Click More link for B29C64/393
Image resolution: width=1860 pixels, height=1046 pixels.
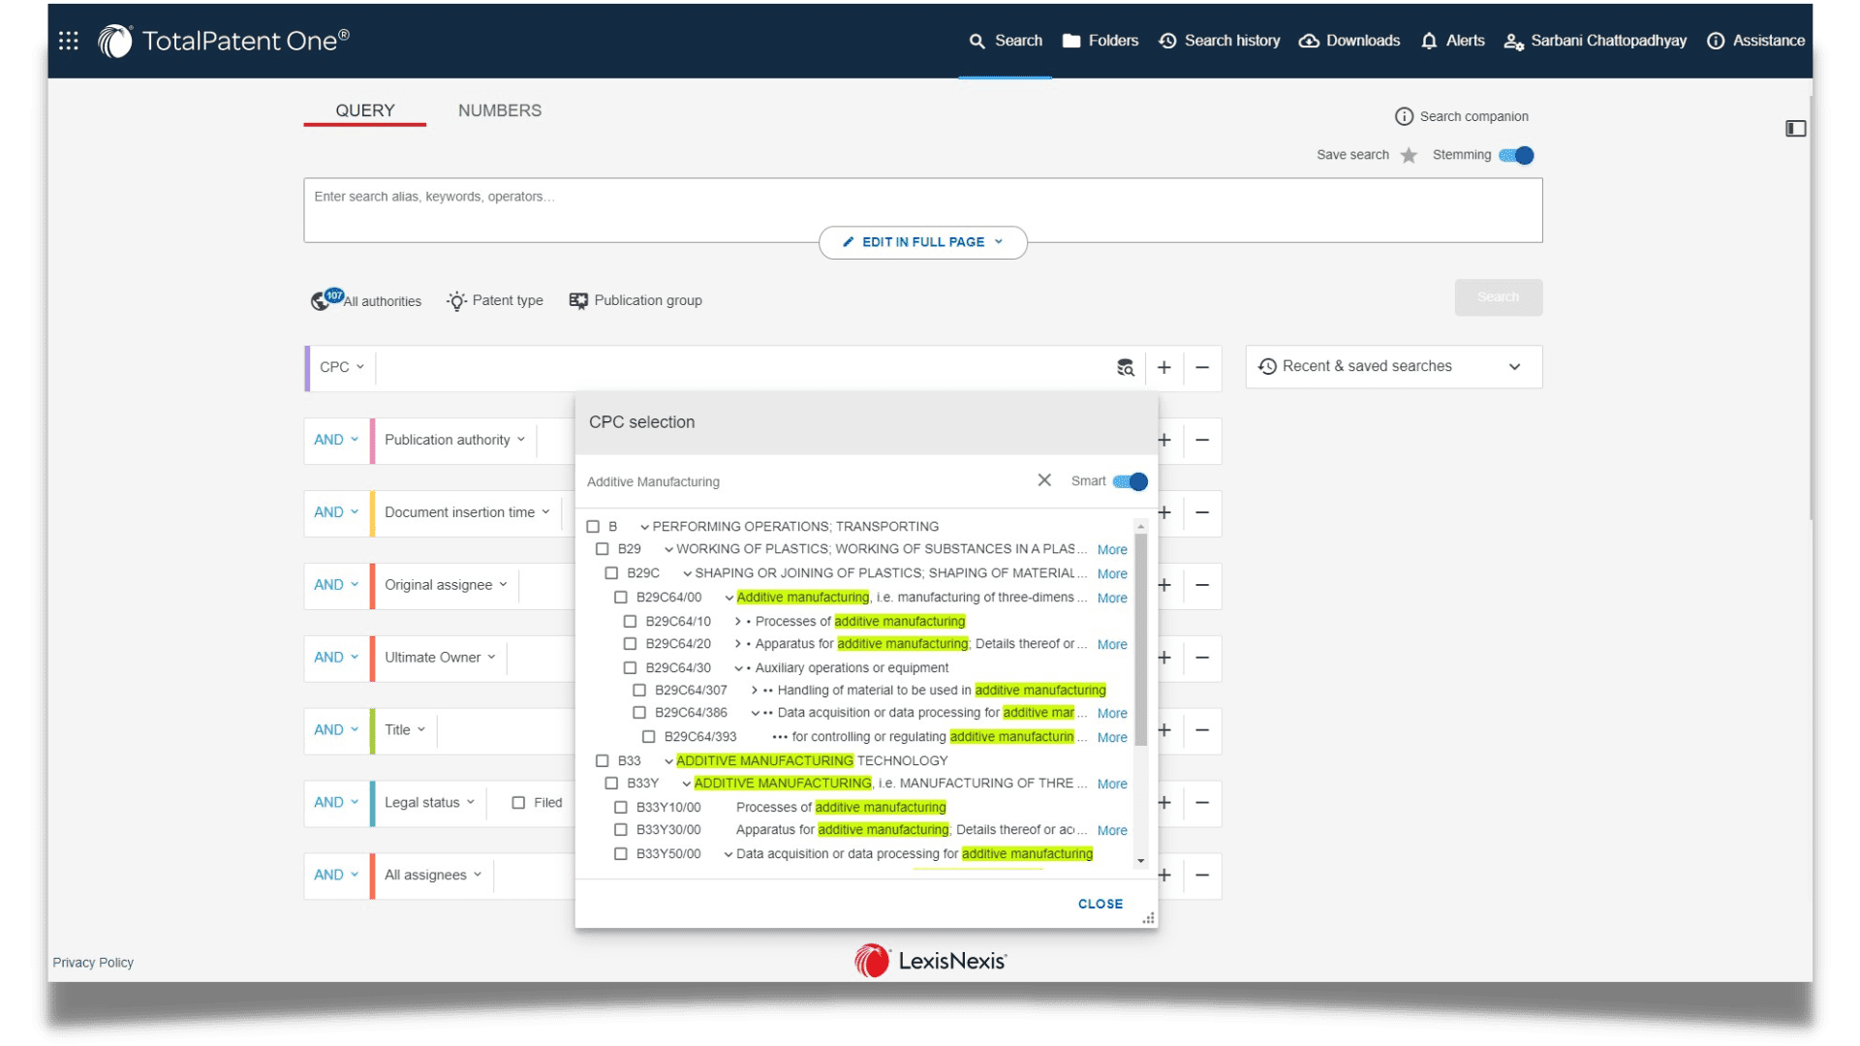coord(1112,738)
